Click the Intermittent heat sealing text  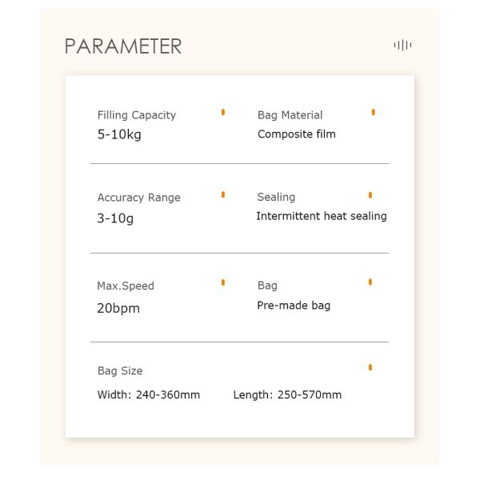(321, 216)
